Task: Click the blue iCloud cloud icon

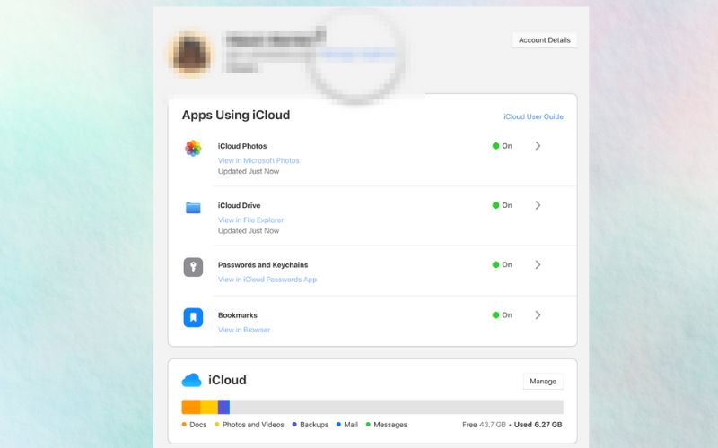Action: (191, 380)
